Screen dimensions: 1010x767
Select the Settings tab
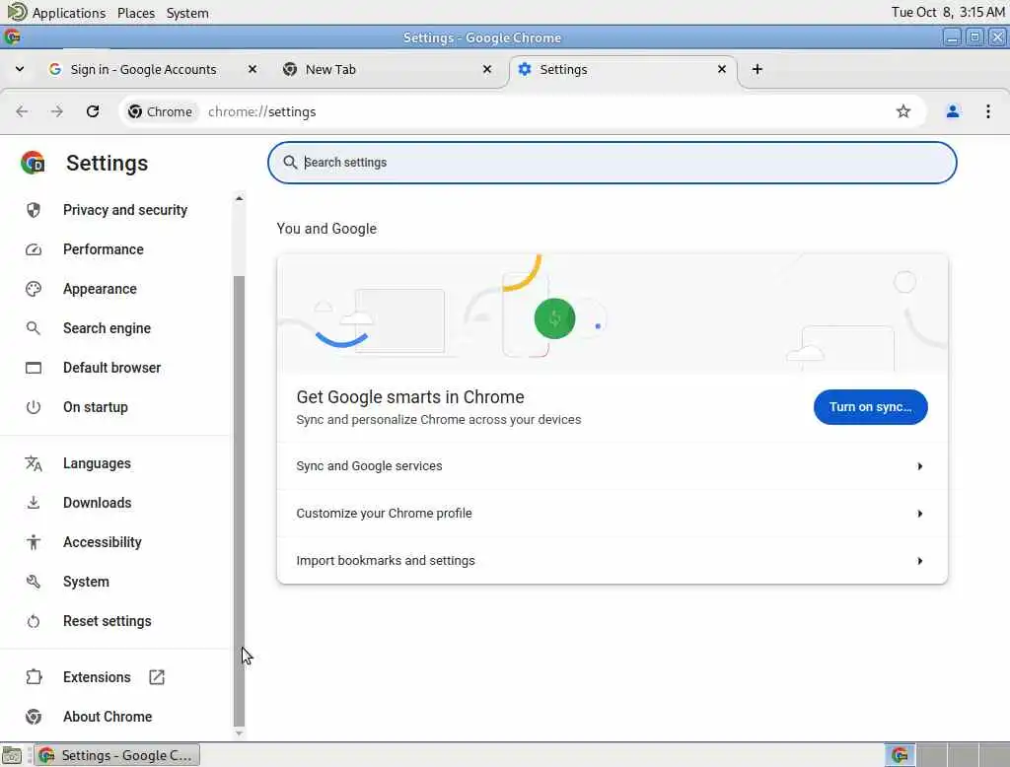click(x=563, y=70)
